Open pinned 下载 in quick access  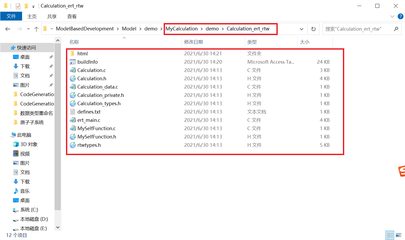[22, 66]
